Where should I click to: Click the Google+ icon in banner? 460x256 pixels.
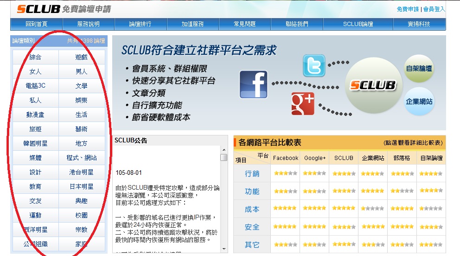(x=303, y=103)
